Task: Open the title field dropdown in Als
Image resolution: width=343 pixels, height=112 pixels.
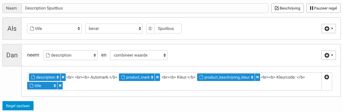Action: 54,29
